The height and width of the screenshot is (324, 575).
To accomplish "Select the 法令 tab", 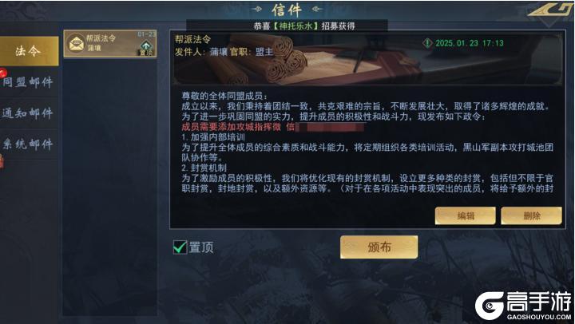I will [x=29, y=51].
